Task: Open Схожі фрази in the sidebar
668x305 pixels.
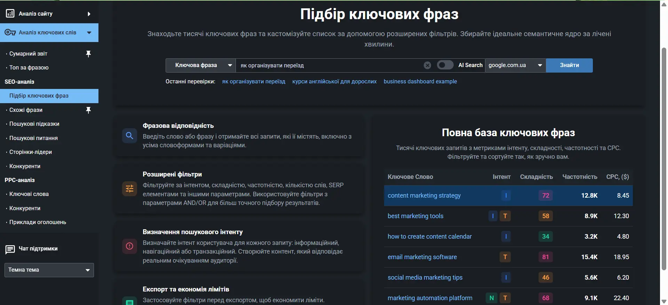Action: tap(26, 110)
